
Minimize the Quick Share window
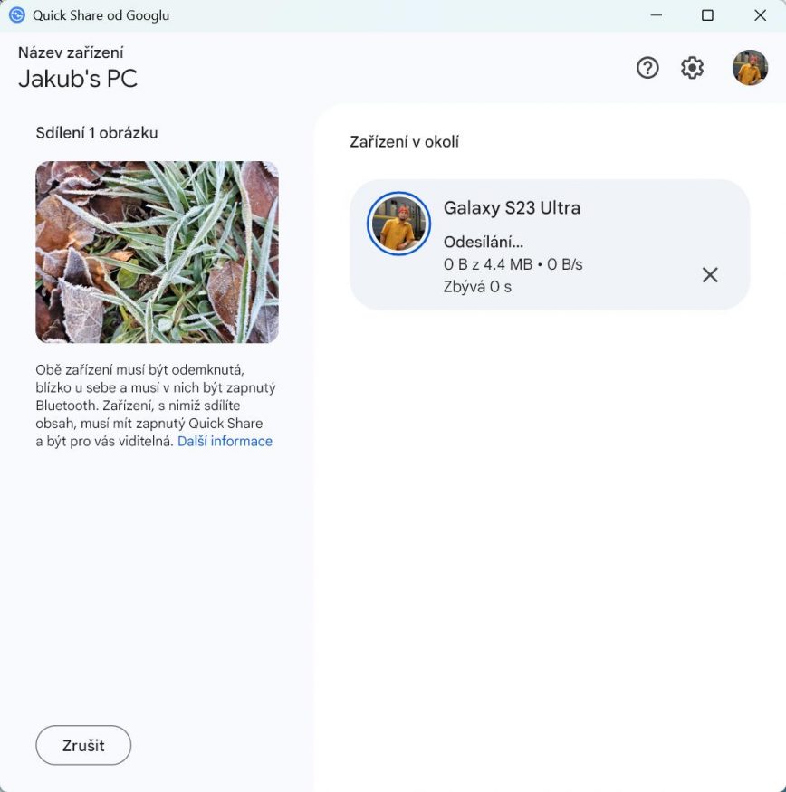[x=657, y=15]
